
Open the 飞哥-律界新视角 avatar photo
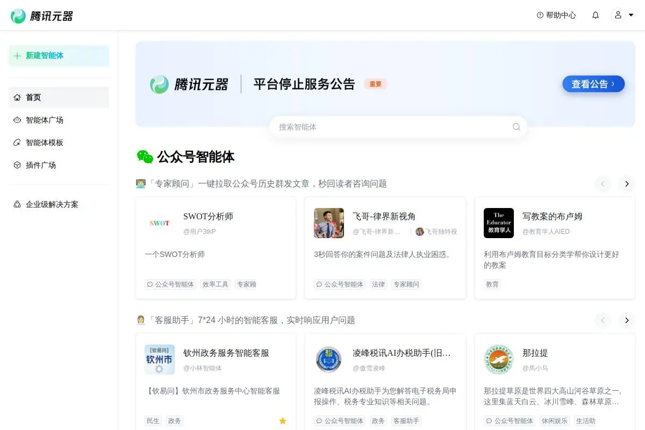pos(329,223)
